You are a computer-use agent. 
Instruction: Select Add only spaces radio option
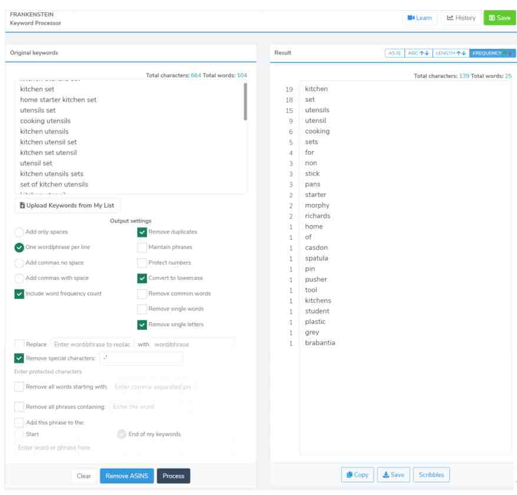click(x=19, y=232)
